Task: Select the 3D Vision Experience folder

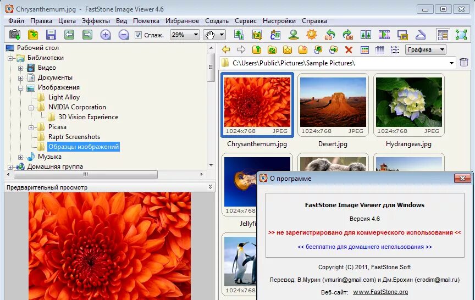Action: pyautogui.click(x=88, y=117)
